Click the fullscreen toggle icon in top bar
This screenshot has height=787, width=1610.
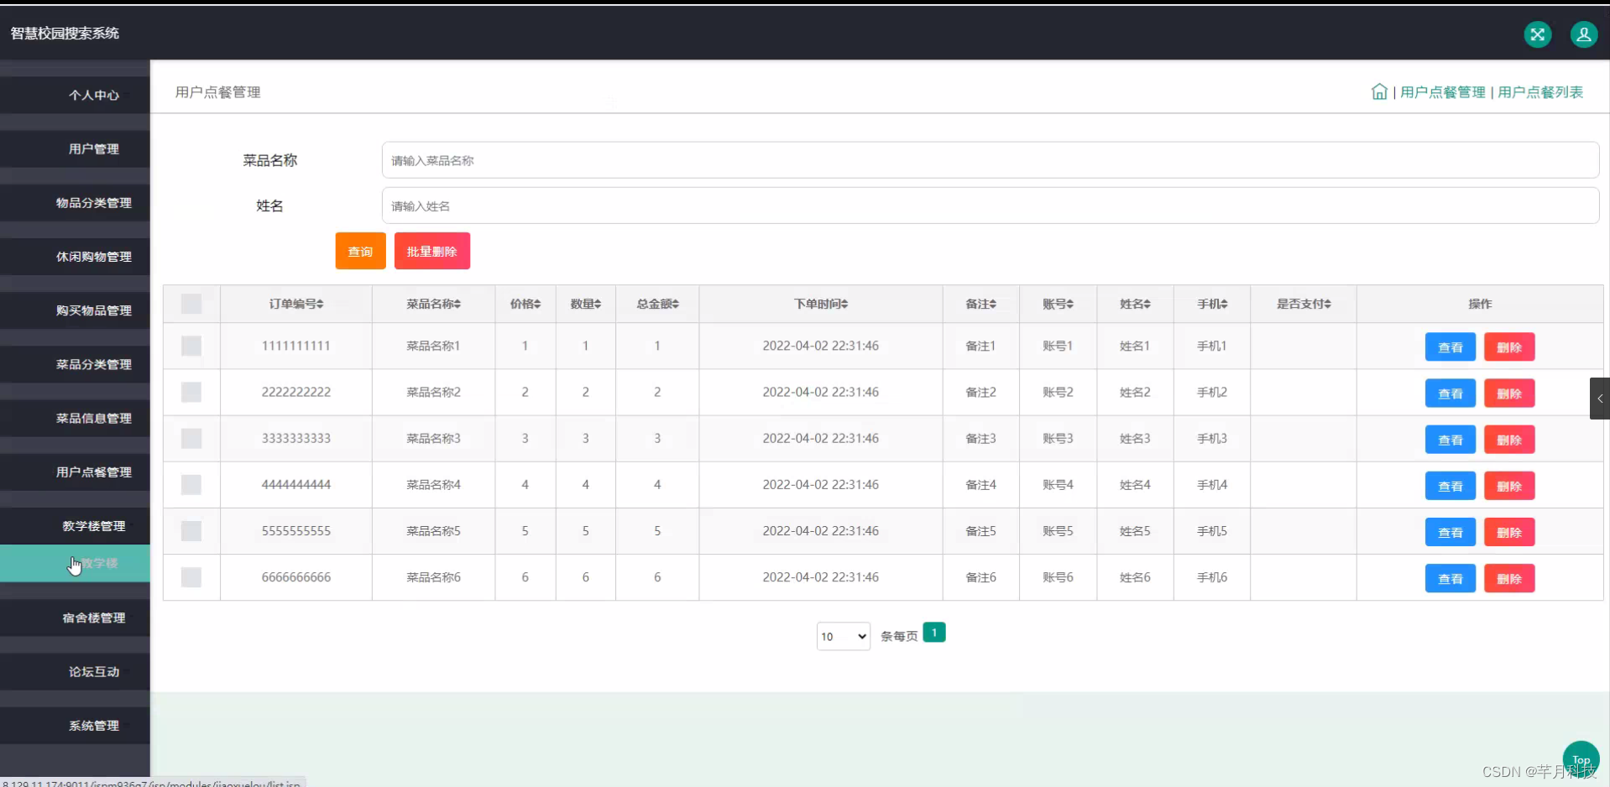click(1538, 34)
